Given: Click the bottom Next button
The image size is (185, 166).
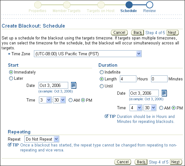Looking at the screenshot, I should [176, 162].
